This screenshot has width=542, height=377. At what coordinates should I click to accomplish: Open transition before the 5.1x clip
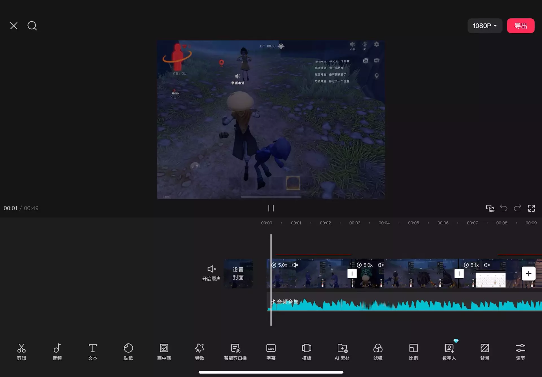pyautogui.click(x=459, y=274)
